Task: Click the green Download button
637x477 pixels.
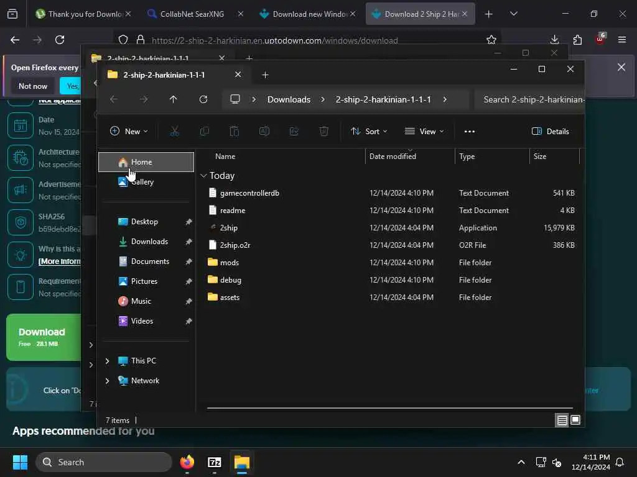Action: [44, 337]
